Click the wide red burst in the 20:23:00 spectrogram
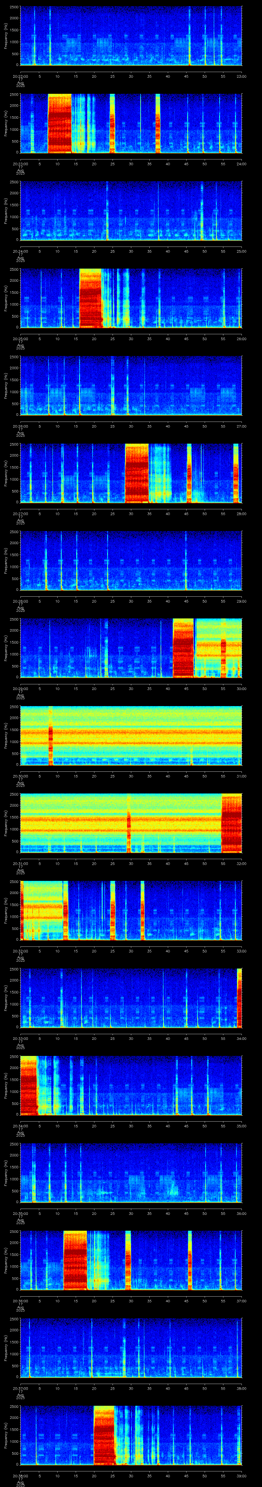The width and height of the screenshot is (262, 1487). click(x=59, y=124)
